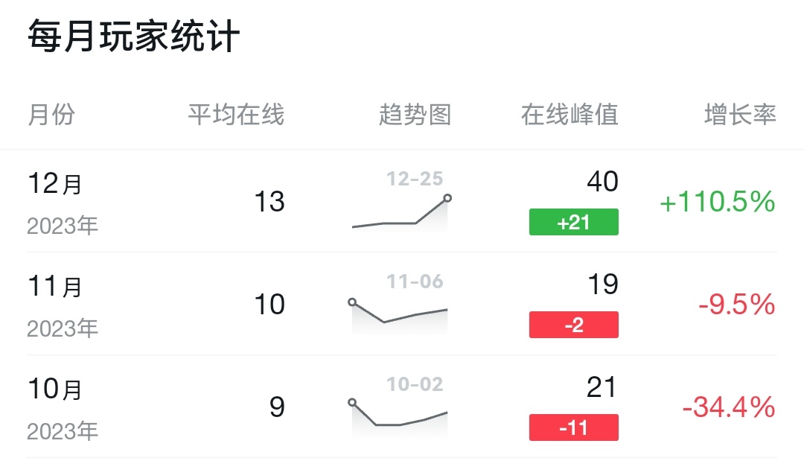Open the 10月 2023年 row
The height and width of the screenshot is (461, 804).
(x=402, y=407)
